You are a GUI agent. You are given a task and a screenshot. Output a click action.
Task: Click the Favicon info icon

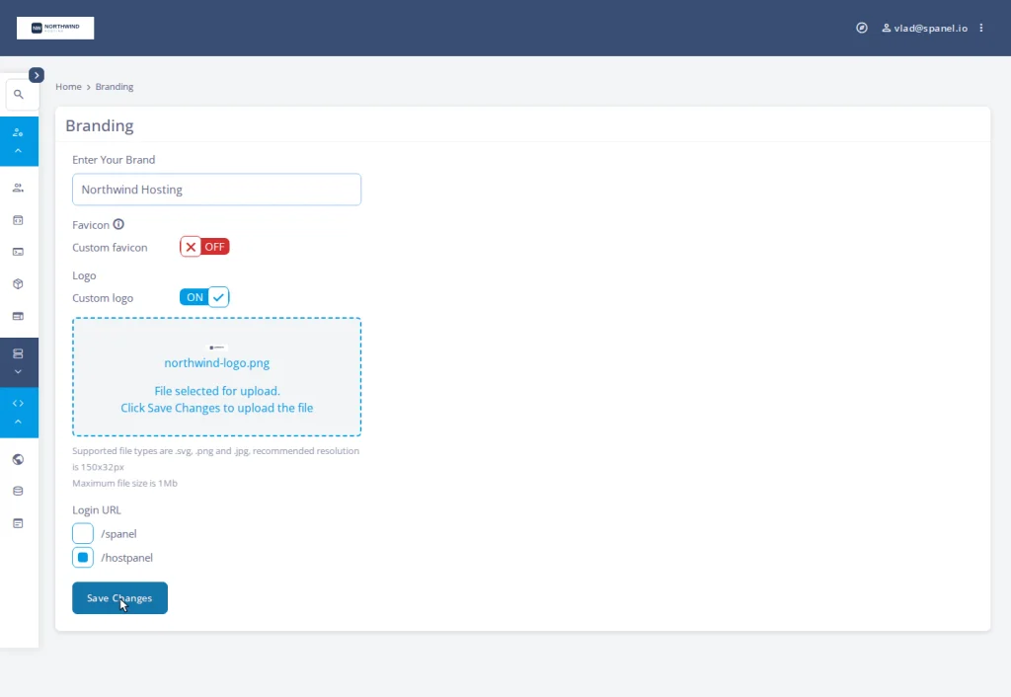pos(118,224)
